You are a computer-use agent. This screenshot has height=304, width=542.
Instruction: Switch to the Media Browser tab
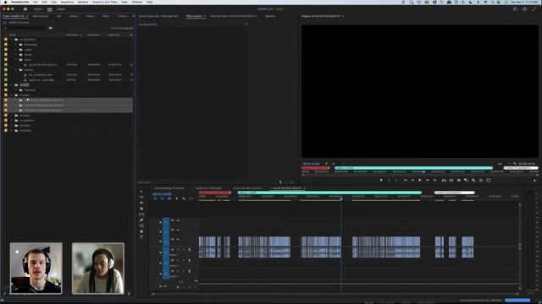tap(41, 16)
